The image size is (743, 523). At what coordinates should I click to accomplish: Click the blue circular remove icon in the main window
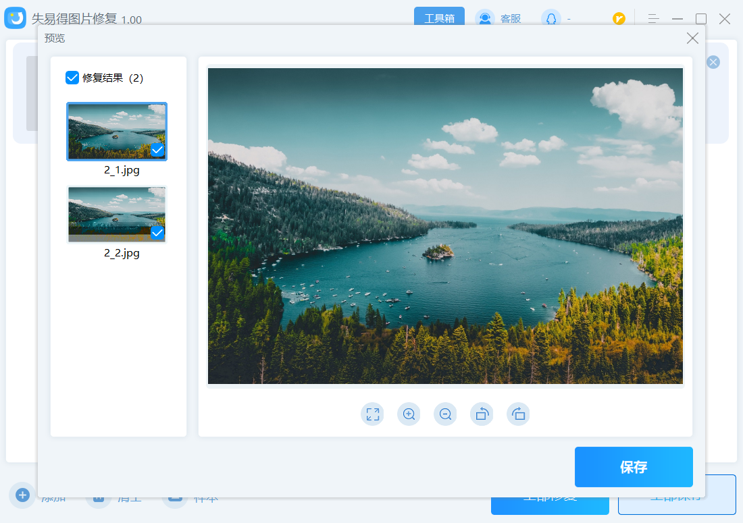tap(713, 62)
